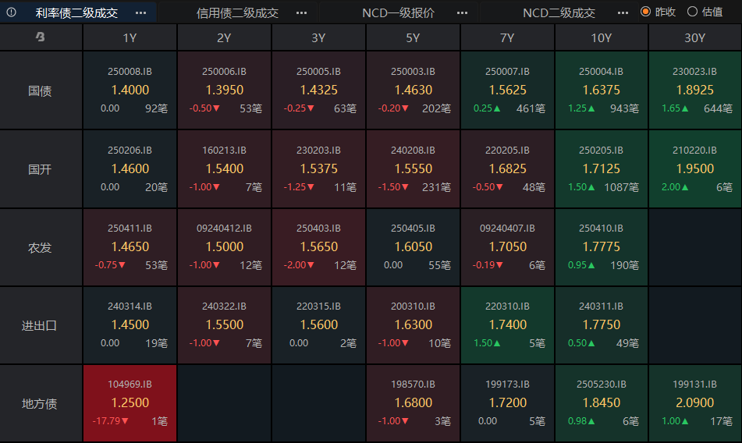Click bond code 230023.IB

click(x=695, y=72)
